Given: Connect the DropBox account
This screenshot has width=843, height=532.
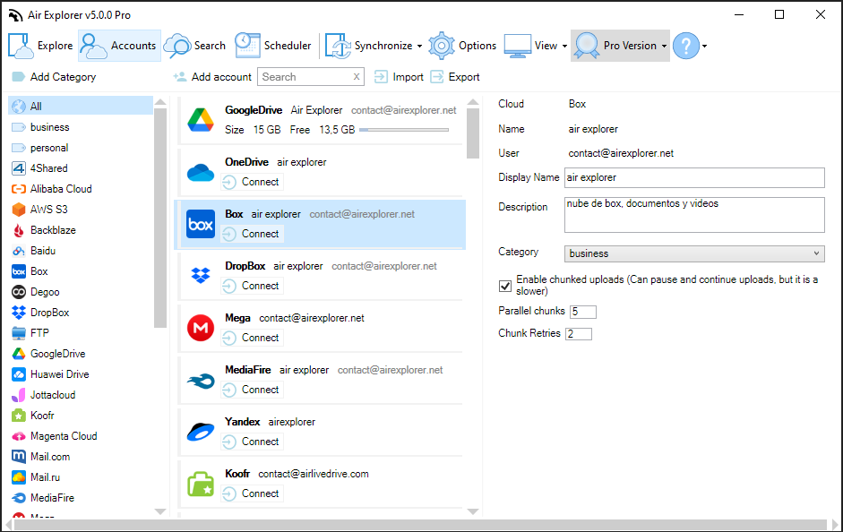Looking at the screenshot, I should pos(252,286).
